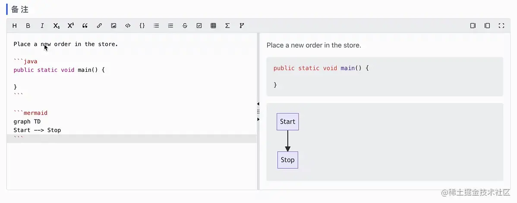This screenshot has height=203, width=517.
Task: Click the Start node in the diagram
Action: click(x=287, y=122)
